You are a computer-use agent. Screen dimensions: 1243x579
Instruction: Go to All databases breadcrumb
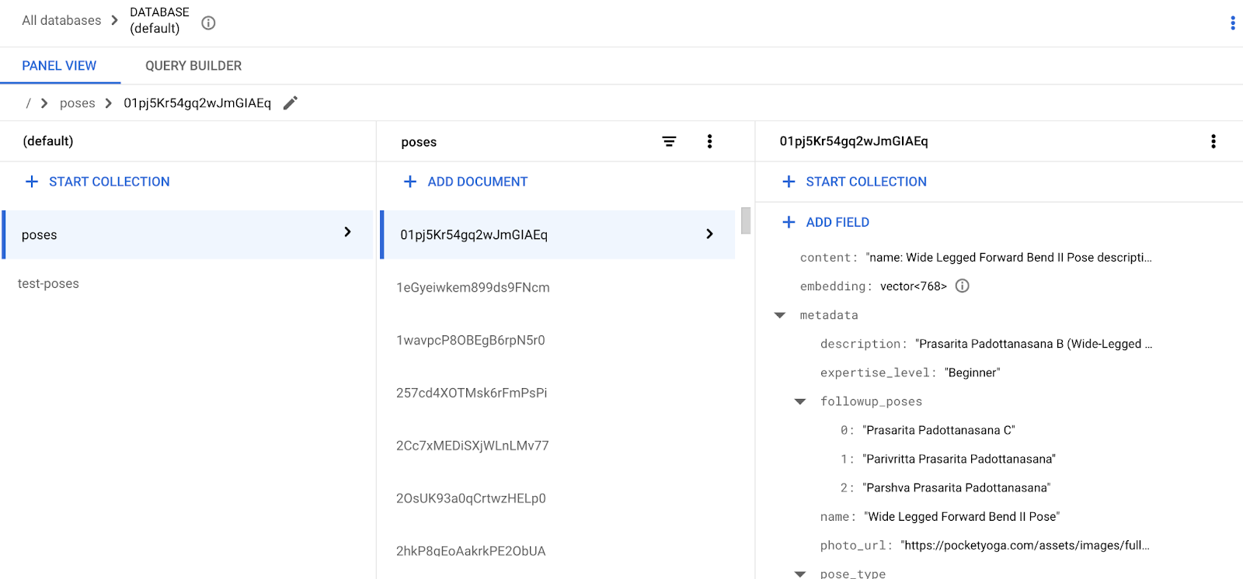[x=61, y=20]
